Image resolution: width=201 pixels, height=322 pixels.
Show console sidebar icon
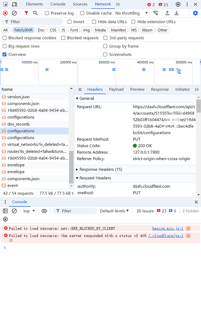pyautogui.click(x=5, y=211)
